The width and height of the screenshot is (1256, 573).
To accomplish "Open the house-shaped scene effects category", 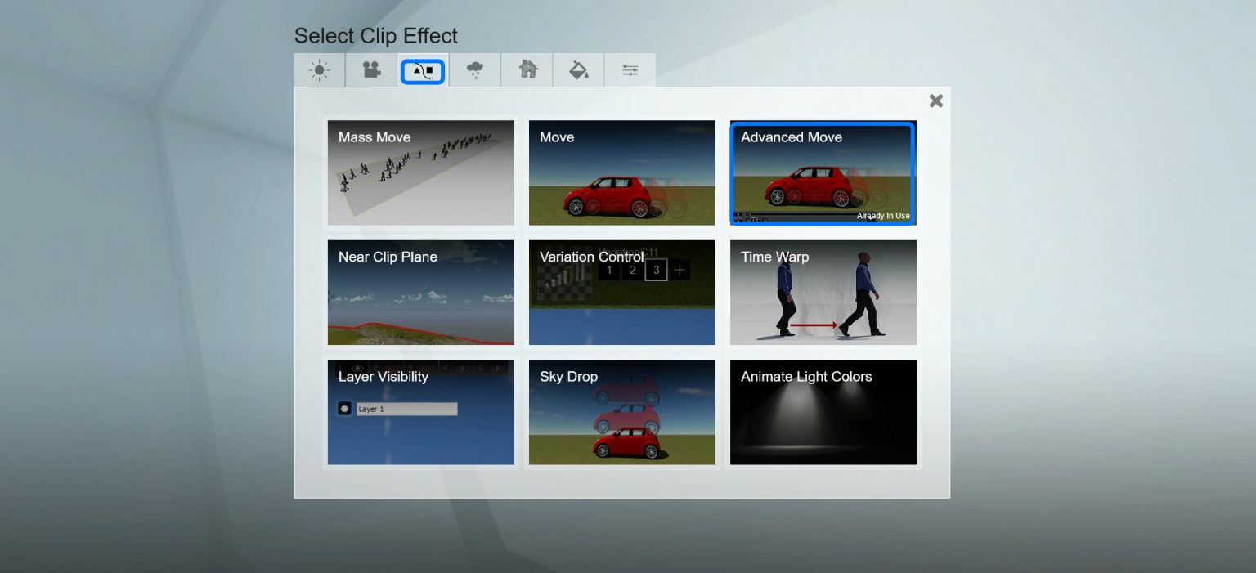I will pos(527,70).
